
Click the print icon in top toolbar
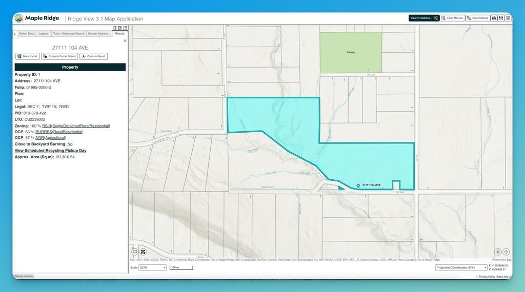[494, 18]
